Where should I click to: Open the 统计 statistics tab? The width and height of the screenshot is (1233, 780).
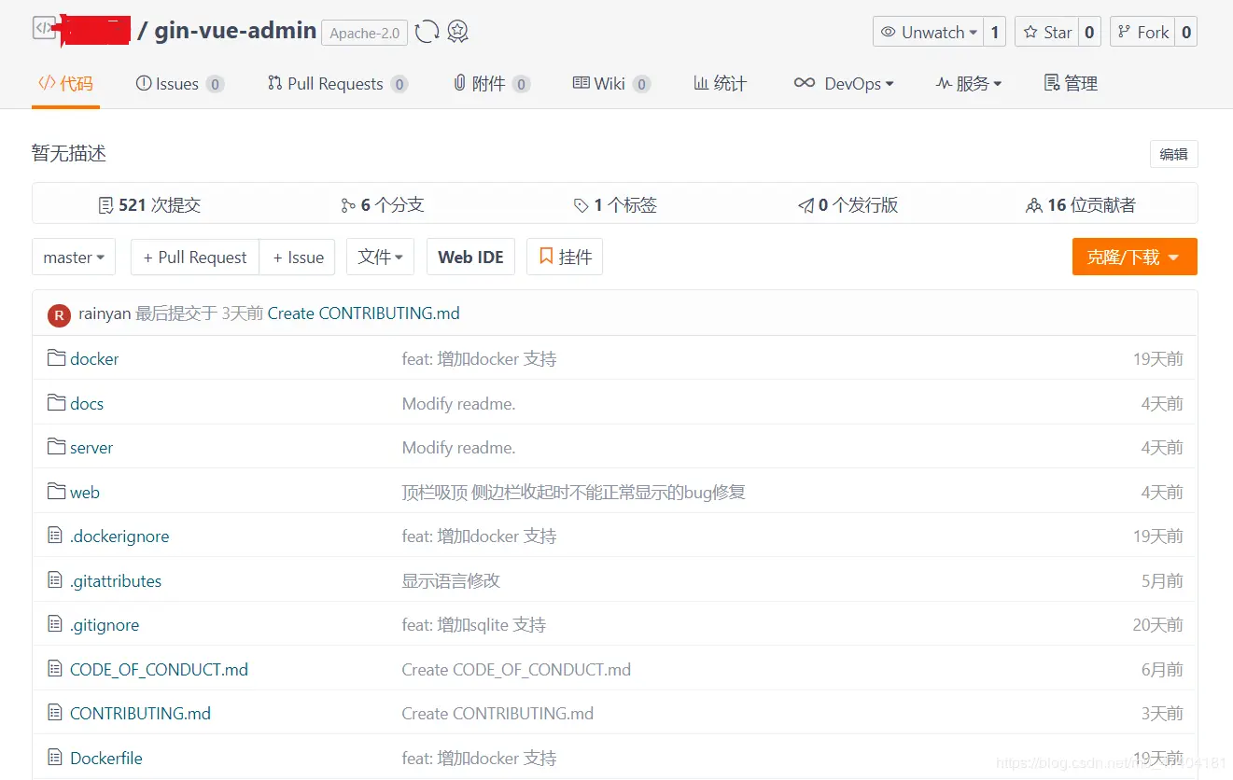(x=720, y=83)
